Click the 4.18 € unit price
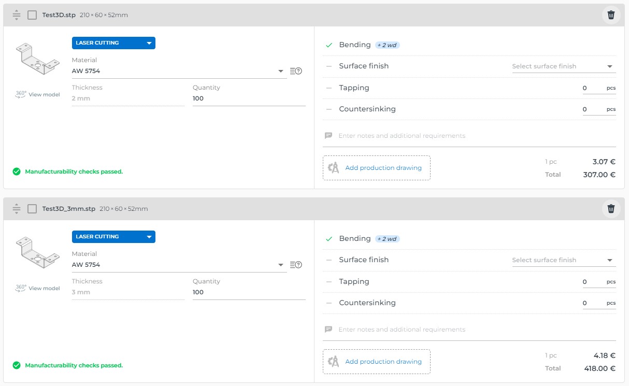 coord(604,355)
